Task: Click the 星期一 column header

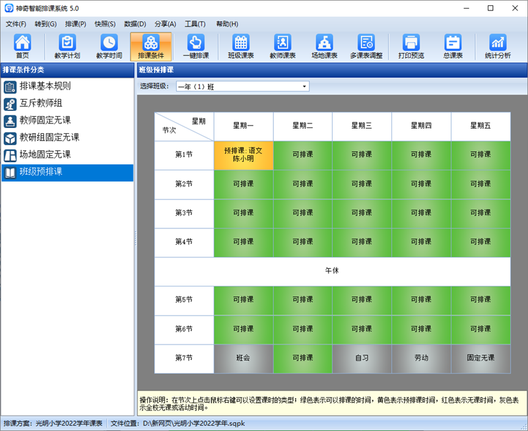Action: point(244,126)
